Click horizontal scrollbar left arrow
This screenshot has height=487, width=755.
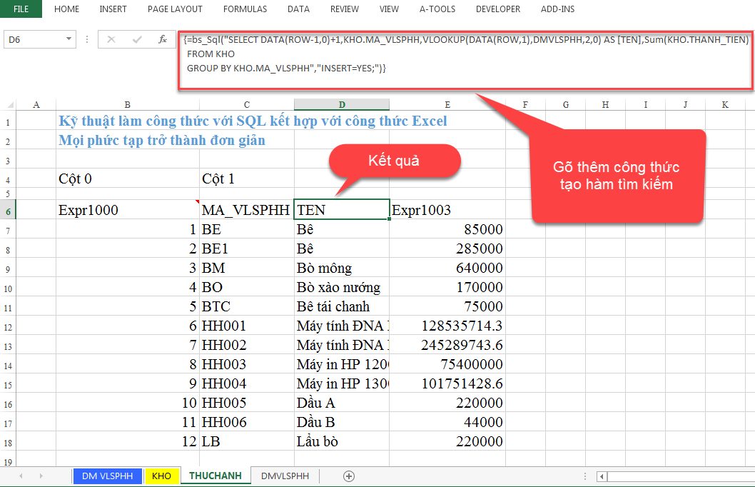(x=602, y=477)
